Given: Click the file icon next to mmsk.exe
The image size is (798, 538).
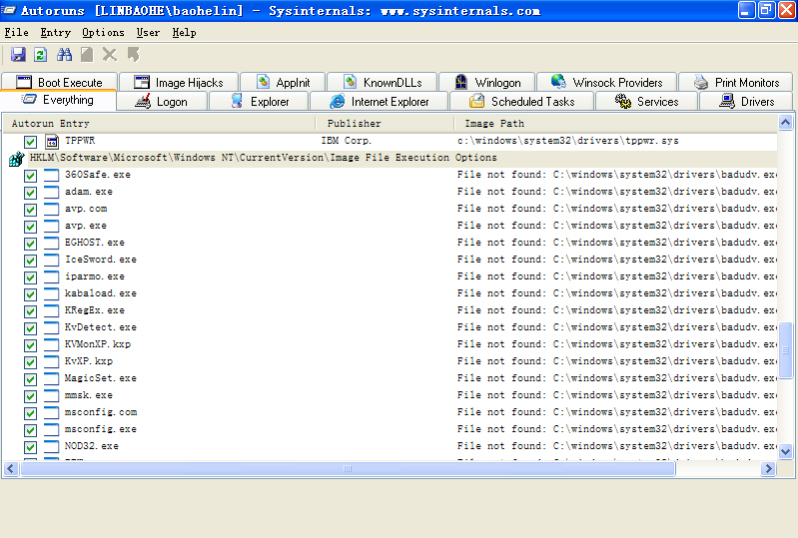Looking at the screenshot, I should coord(51,395).
